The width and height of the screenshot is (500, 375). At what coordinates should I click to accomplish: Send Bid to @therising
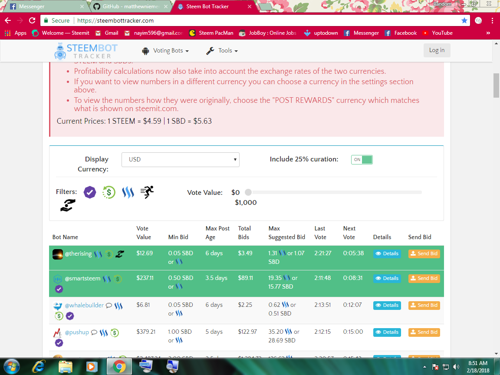424,253
